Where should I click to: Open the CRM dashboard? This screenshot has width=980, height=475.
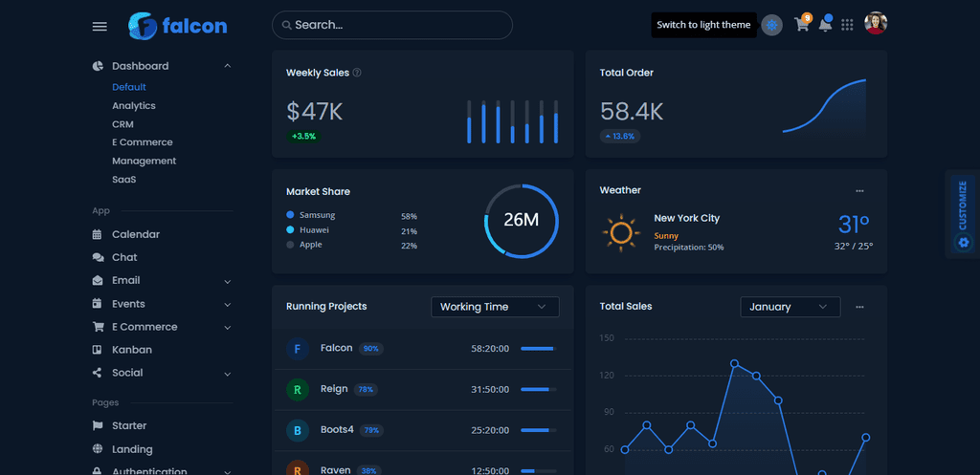[122, 124]
